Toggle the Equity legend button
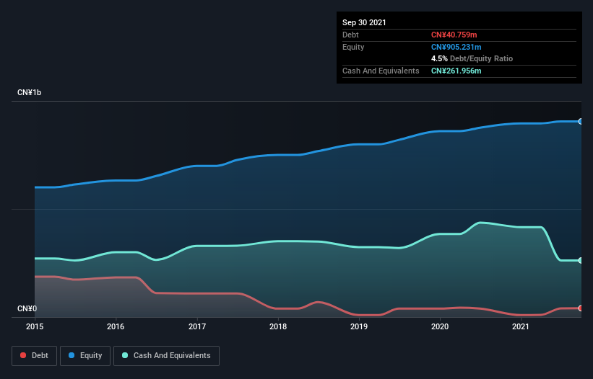The image size is (593, 379). (x=85, y=356)
